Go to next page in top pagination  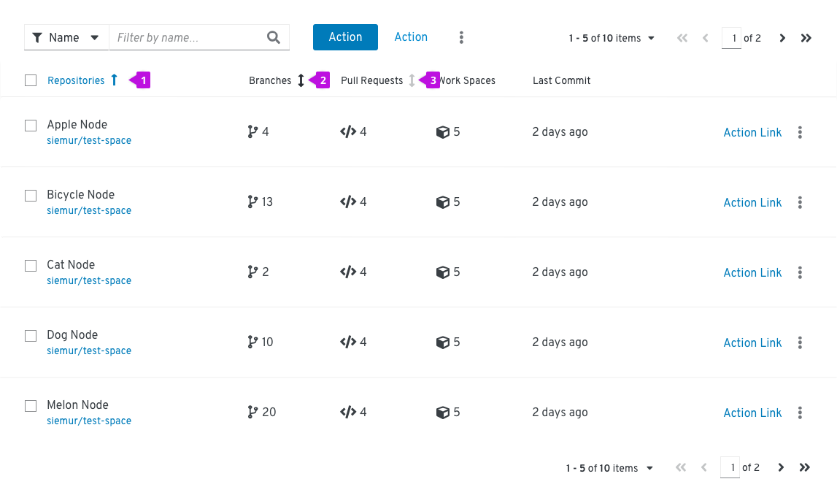(x=782, y=38)
